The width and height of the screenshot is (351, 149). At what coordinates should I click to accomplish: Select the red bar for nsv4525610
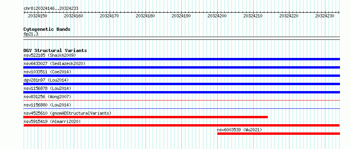[x=146, y=117]
